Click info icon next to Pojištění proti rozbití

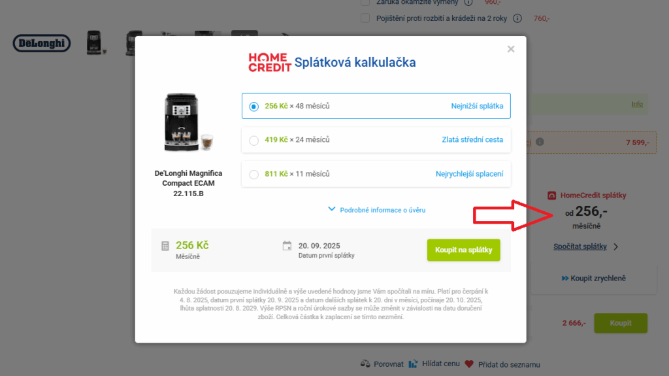[517, 18]
